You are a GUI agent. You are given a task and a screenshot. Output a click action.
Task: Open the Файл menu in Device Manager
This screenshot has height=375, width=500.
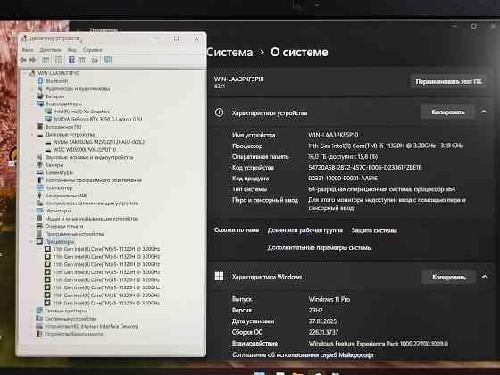28,50
